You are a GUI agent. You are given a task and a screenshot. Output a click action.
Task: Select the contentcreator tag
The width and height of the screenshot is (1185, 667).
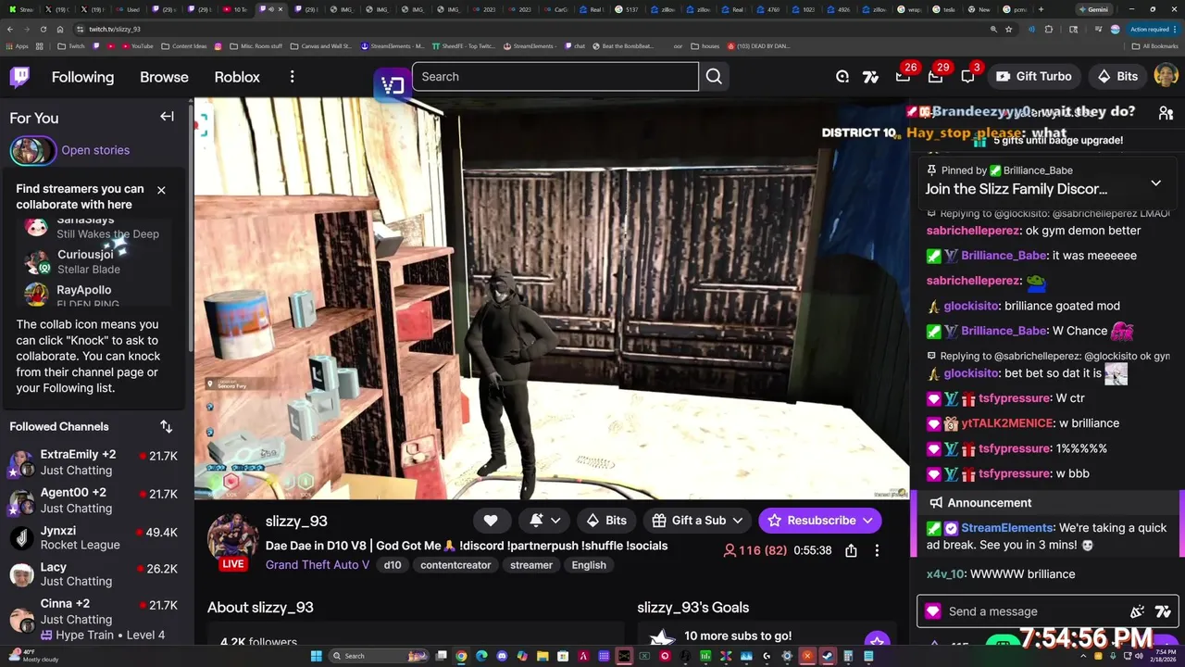(x=455, y=565)
